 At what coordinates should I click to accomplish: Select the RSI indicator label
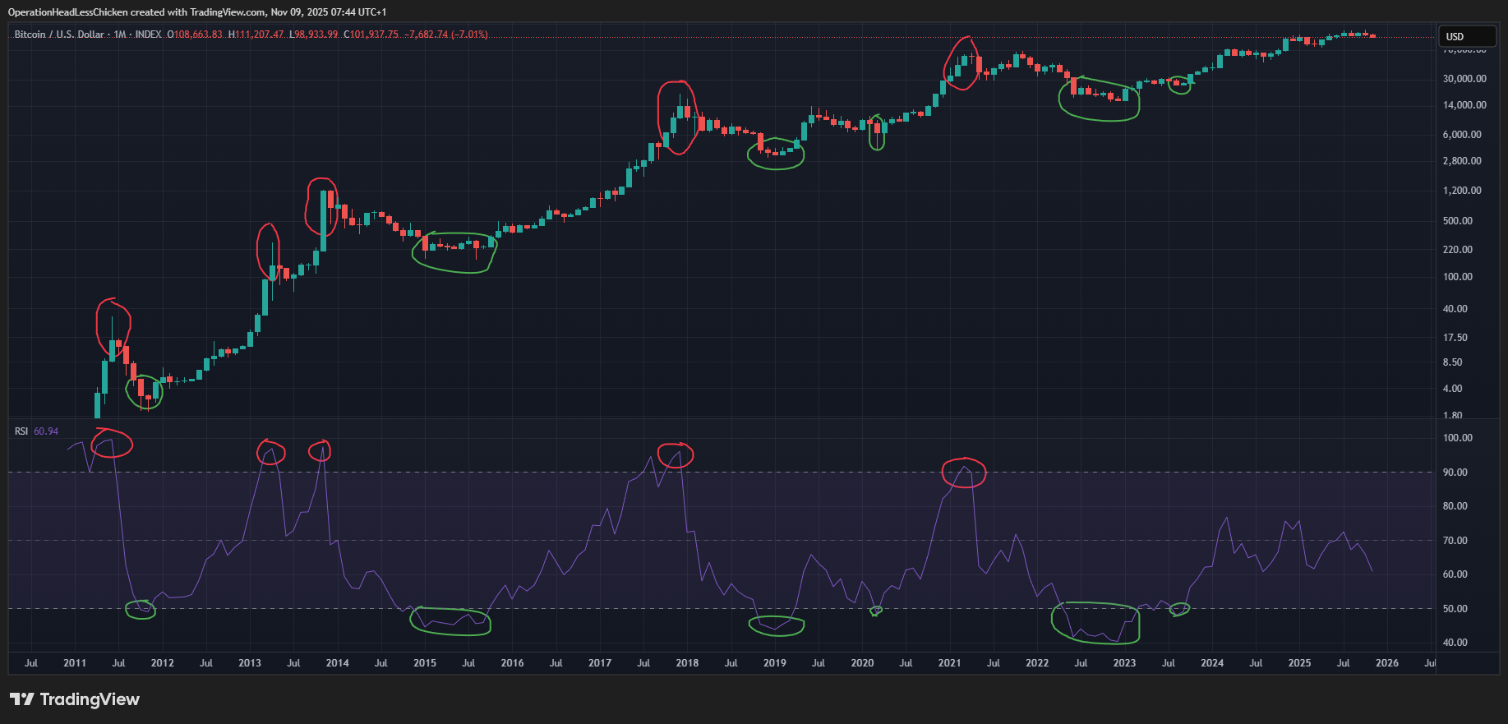coord(21,431)
